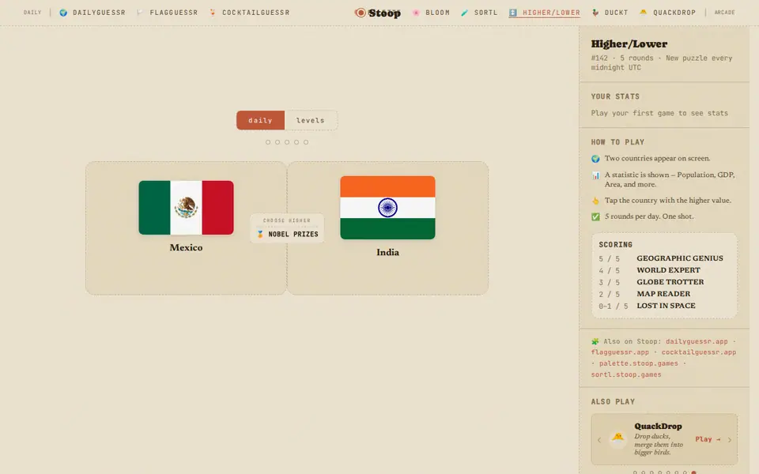Go to Bloom game
The height and width of the screenshot is (474, 759).
(x=431, y=13)
